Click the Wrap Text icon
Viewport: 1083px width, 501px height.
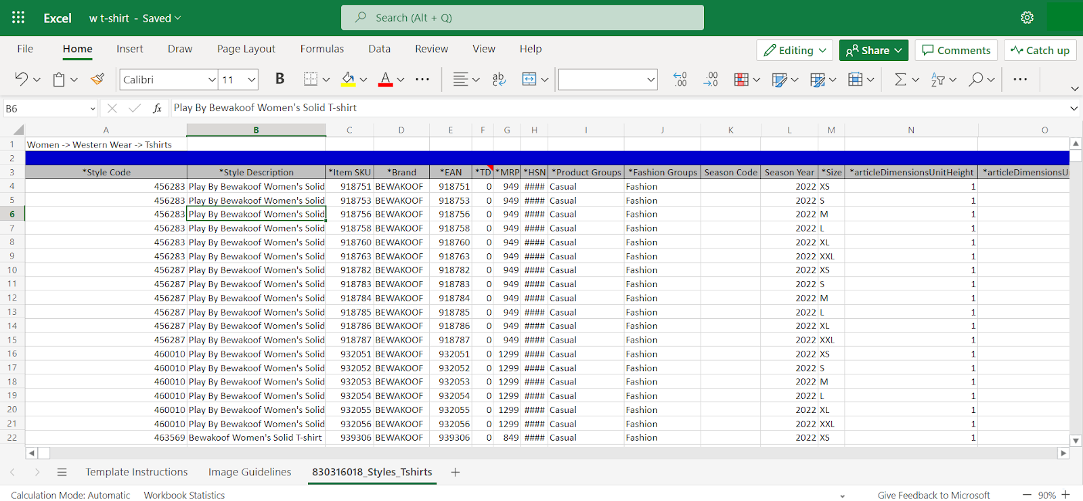(499, 79)
